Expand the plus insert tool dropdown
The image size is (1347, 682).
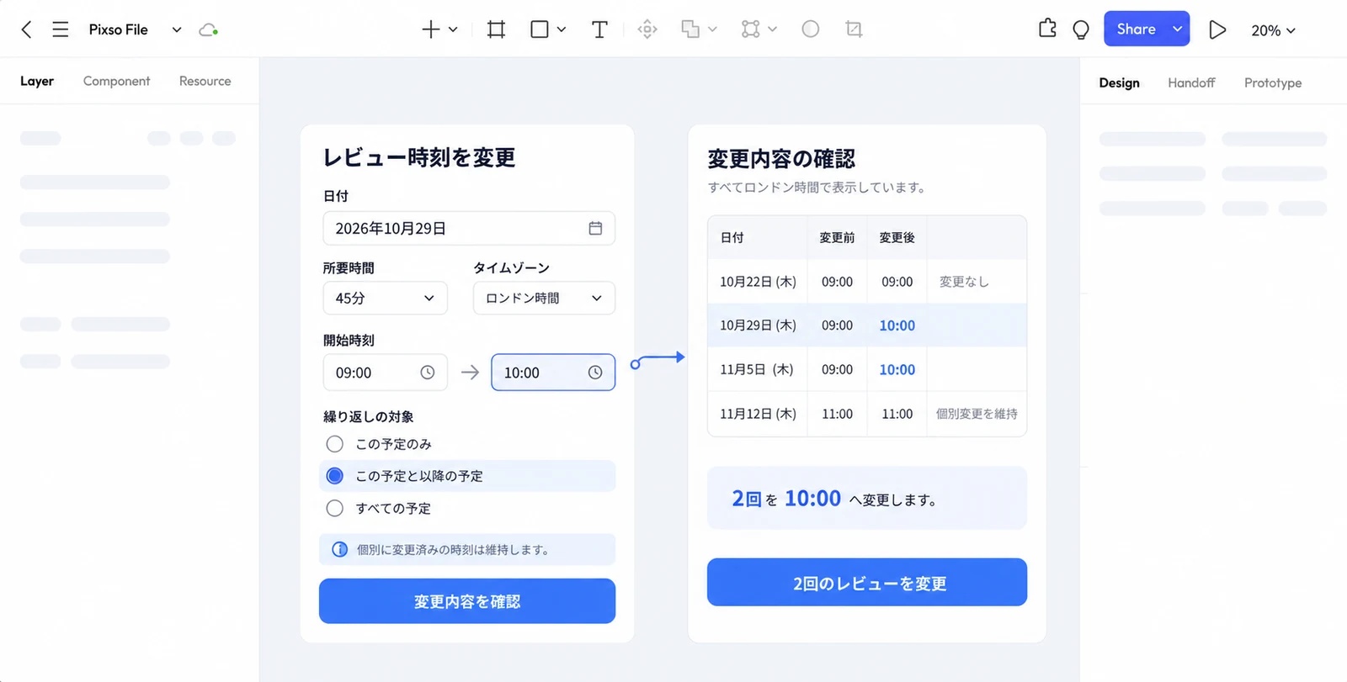453,29
